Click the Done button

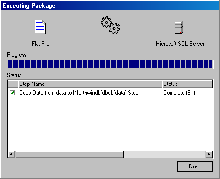click(x=195, y=167)
